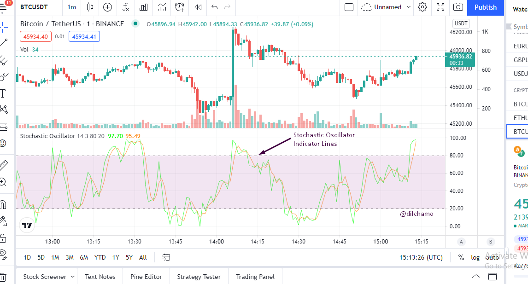Create an alert with clock icon
This screenshot has height=284, width=528.
pyautogui.click(x=180, y=7)
